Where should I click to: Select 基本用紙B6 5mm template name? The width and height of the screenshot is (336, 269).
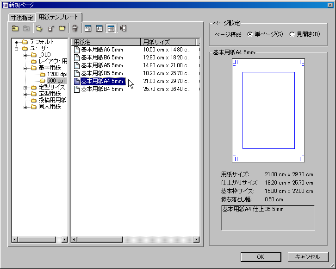click(x=102, y=58)
